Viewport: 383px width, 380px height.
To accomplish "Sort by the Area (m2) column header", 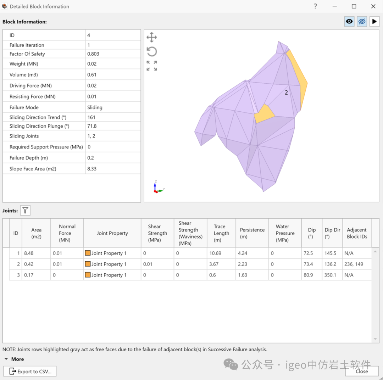I will pos(36,233).
